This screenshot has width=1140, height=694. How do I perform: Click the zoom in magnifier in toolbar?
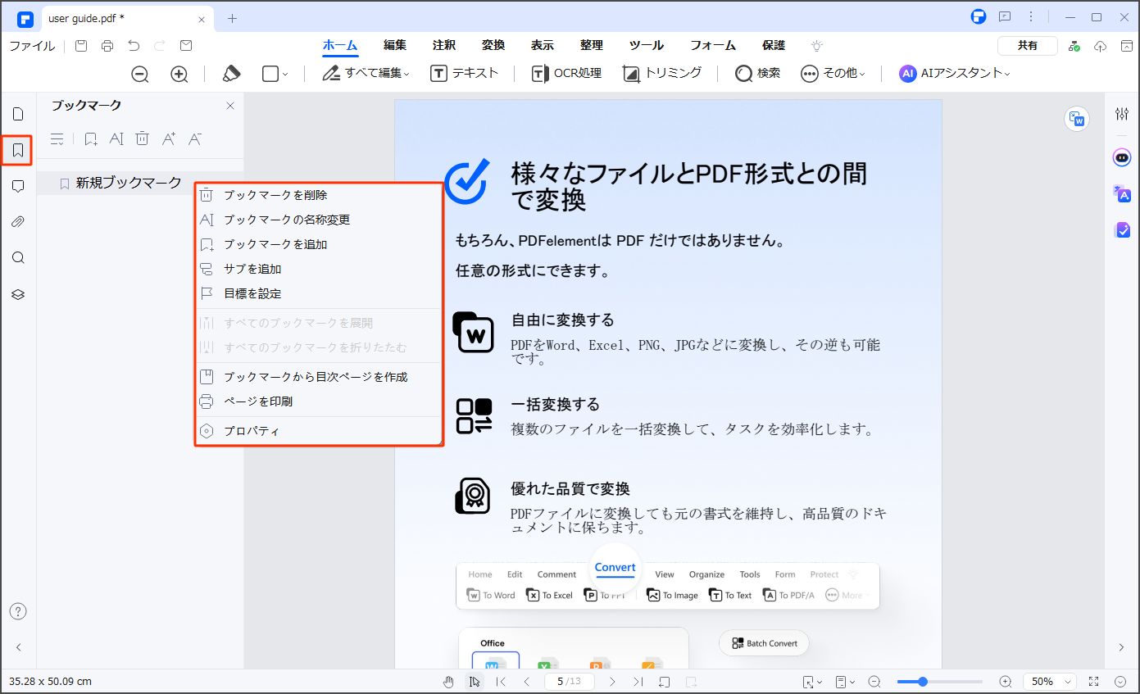pyautogui.click(x=179, y=74)
